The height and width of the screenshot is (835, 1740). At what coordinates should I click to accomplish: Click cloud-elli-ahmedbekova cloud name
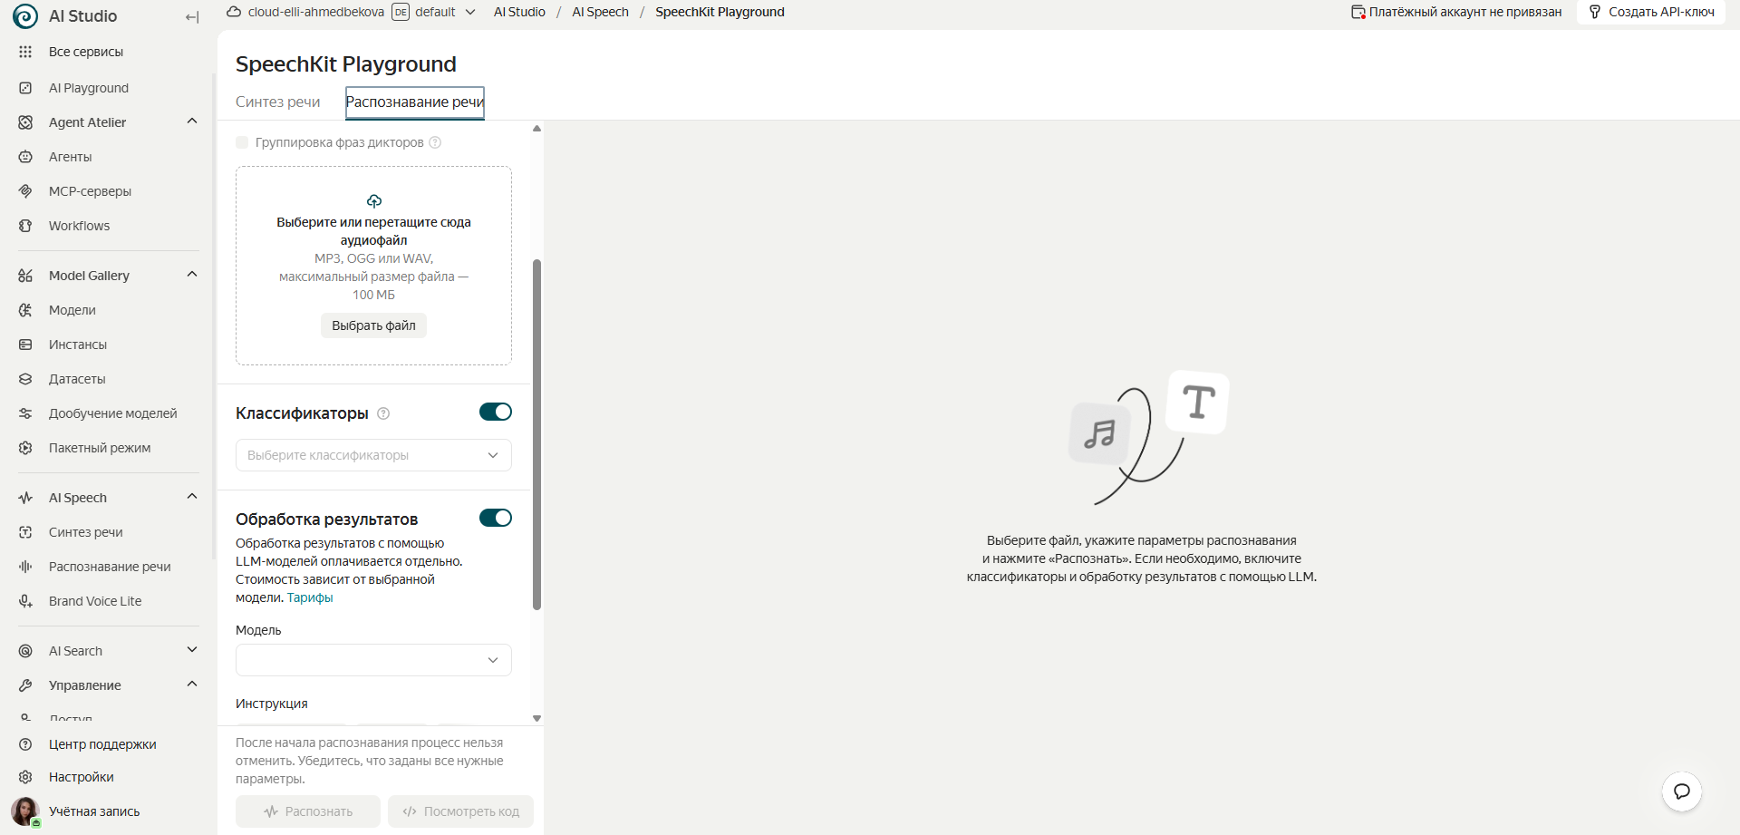click(316, 12)
